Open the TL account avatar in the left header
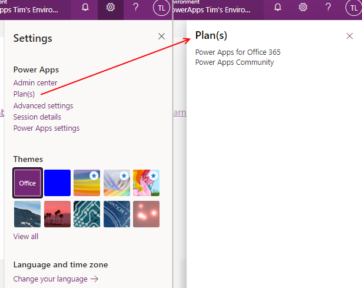The height and width of the screenshot is (288, 362). (161, 8)
